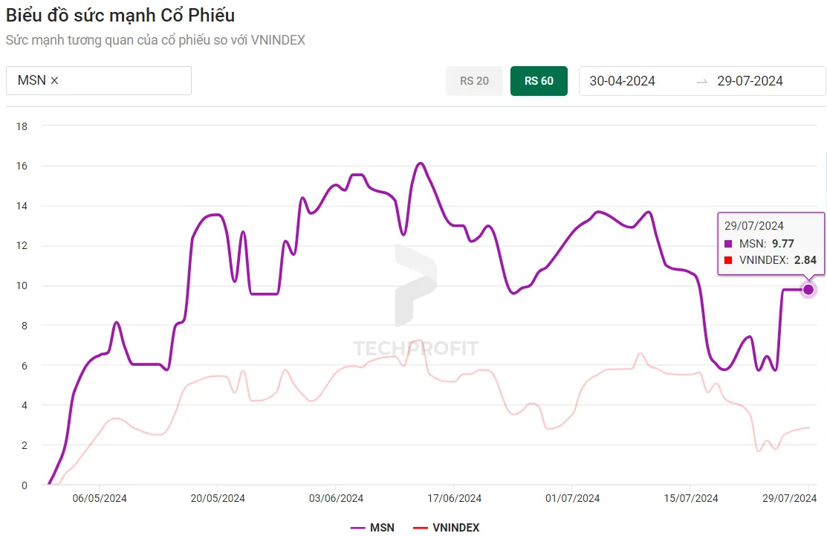Viewport: 827px width, 536px height.
Task: Open the start date 30-04-2024 picker
Action: click(x=623, y=81)
